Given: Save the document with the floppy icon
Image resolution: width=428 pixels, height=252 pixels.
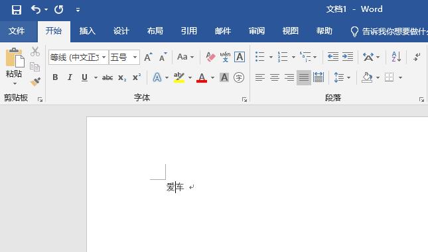Looking at the screenshot, I should coord(17,10).
